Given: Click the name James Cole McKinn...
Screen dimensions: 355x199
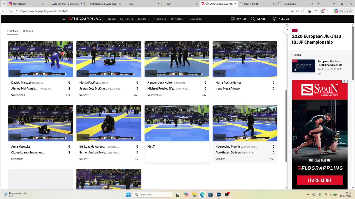Looking at the screenshot, I should click(x=93, y=89).
